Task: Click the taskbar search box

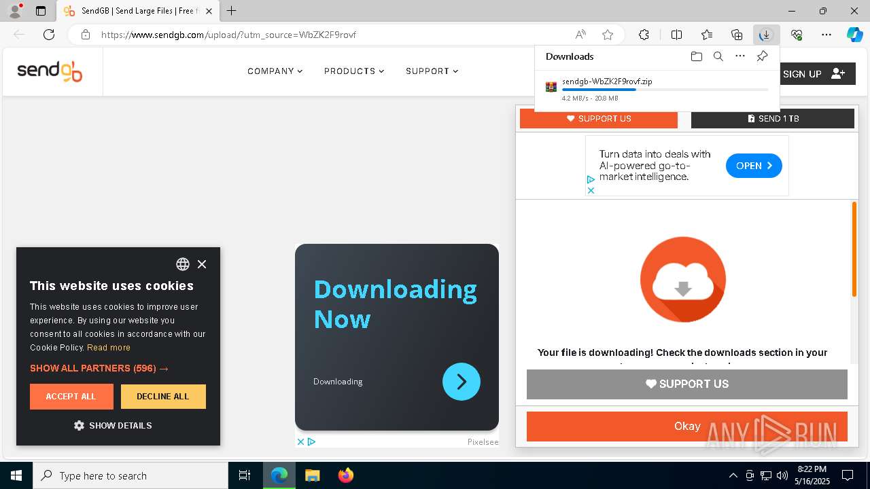Action: 130,475
